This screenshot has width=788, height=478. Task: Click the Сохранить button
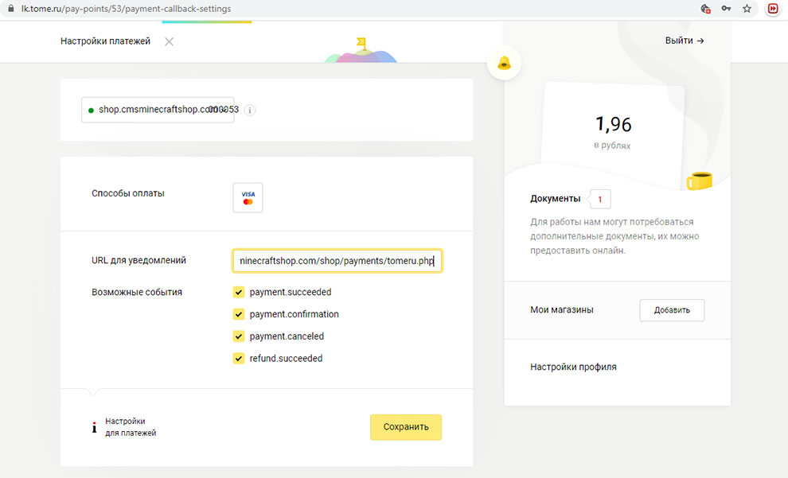tap(405, 427)
